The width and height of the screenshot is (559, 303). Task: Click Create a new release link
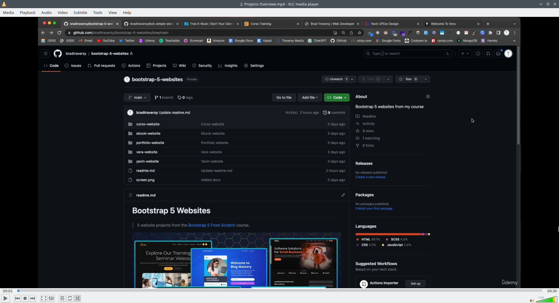[x=370, y=177]
